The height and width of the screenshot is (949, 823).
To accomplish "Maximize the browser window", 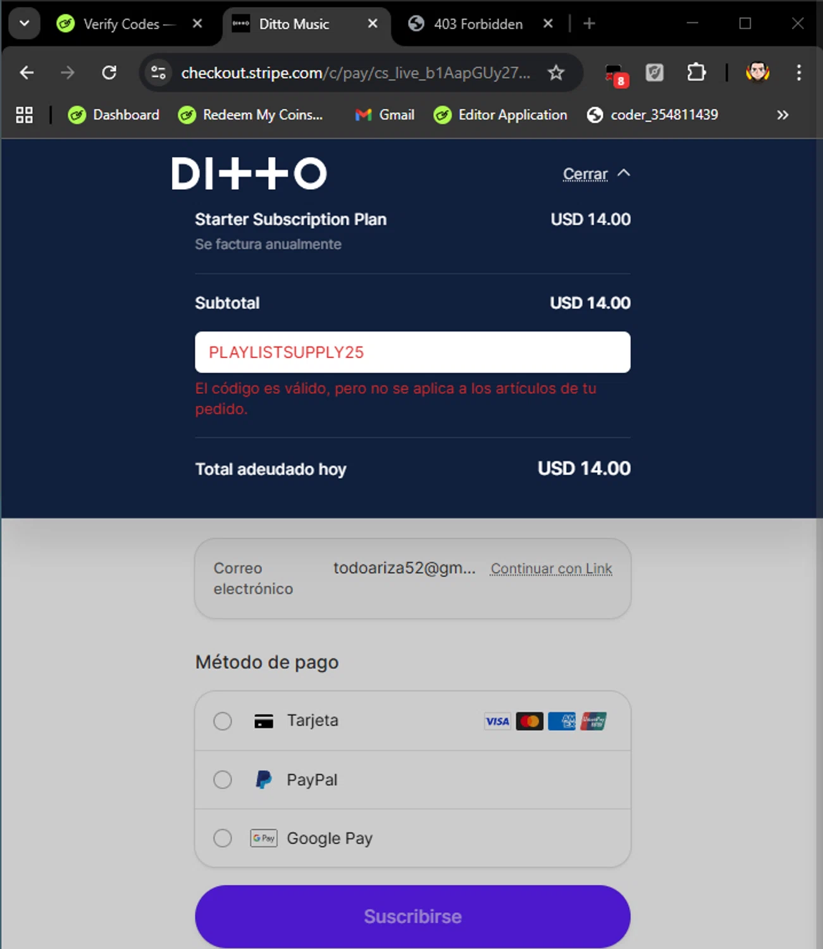I will [x=745, y=23].
